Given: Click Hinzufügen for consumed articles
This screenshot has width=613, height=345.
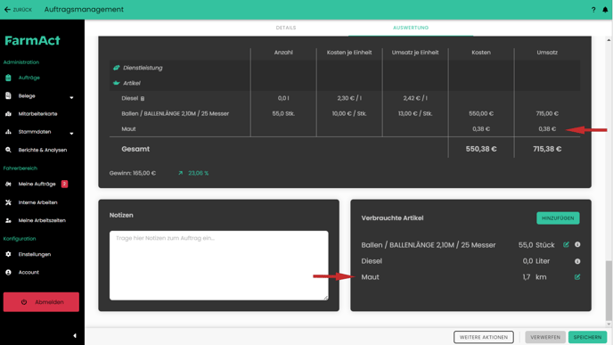Looking at the screenshot, I should click(558, 218).
